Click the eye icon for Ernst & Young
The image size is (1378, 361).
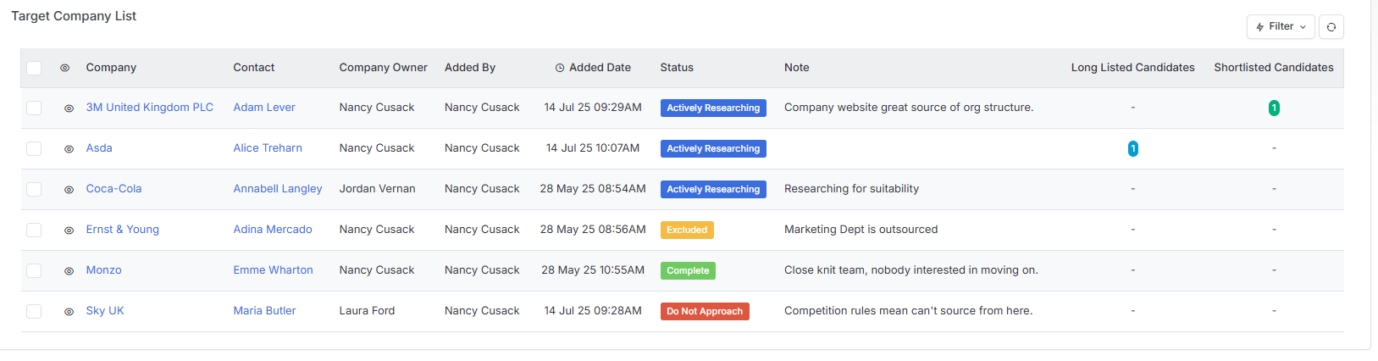[x=69, y=230]
